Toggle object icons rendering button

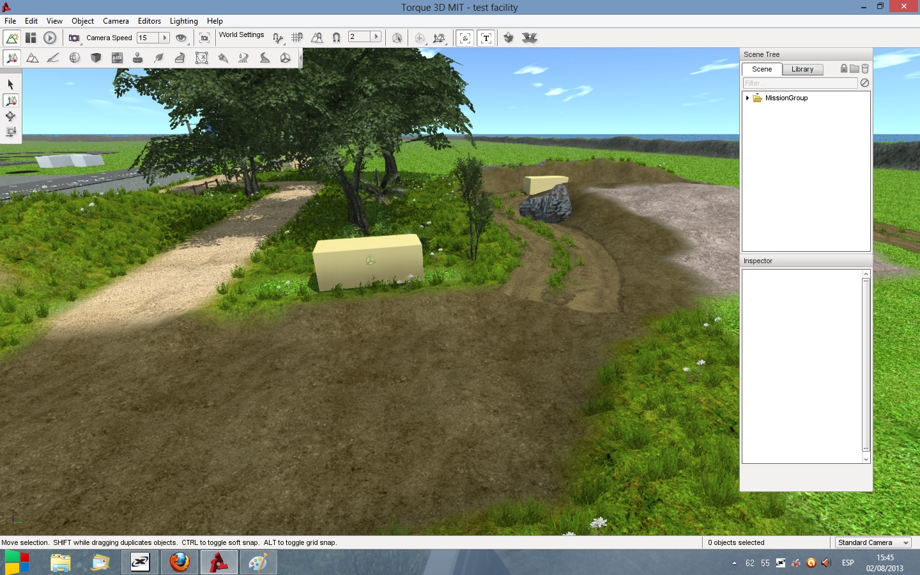pyautogui.click(x=465, y=38)
